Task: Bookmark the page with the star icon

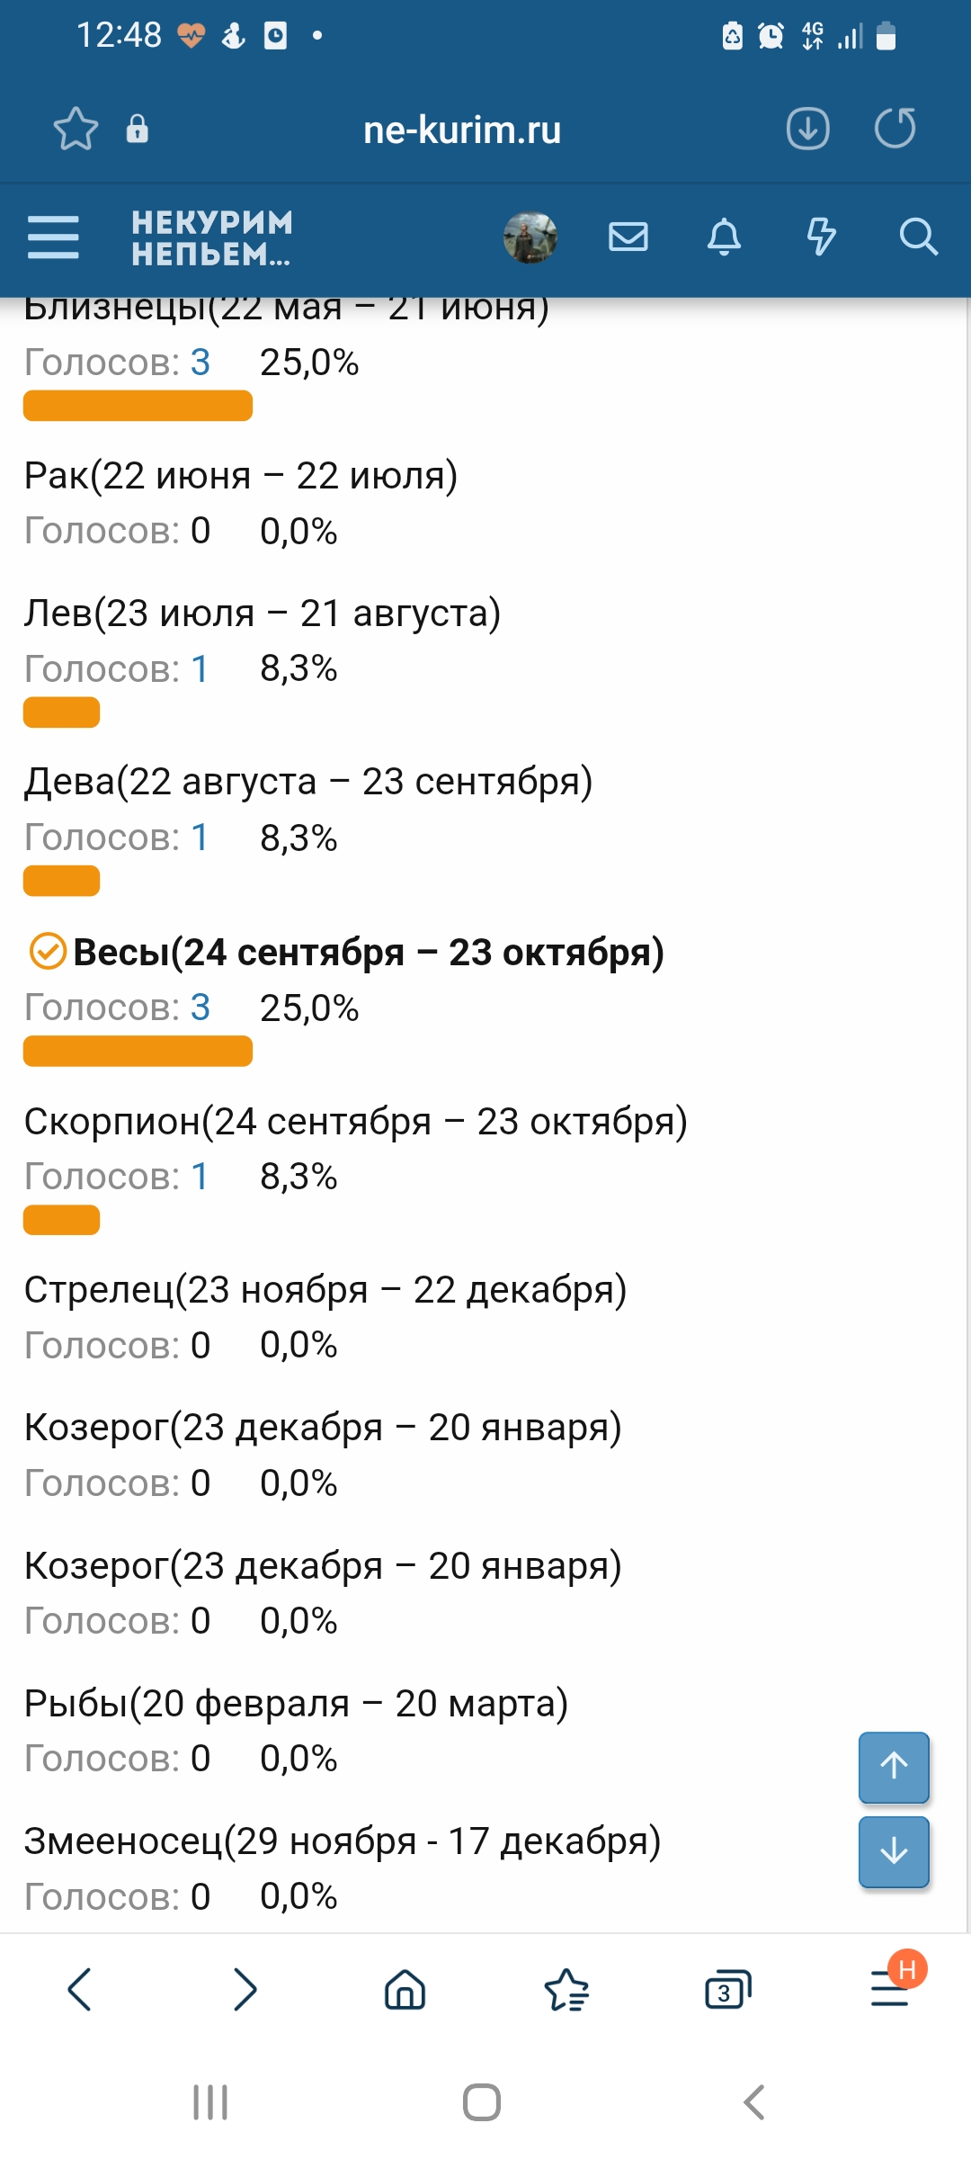Action: click(76, 129)
